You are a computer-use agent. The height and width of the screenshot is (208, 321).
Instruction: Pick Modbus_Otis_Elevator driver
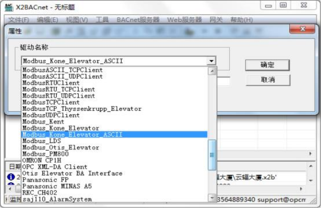pos(114,147)
